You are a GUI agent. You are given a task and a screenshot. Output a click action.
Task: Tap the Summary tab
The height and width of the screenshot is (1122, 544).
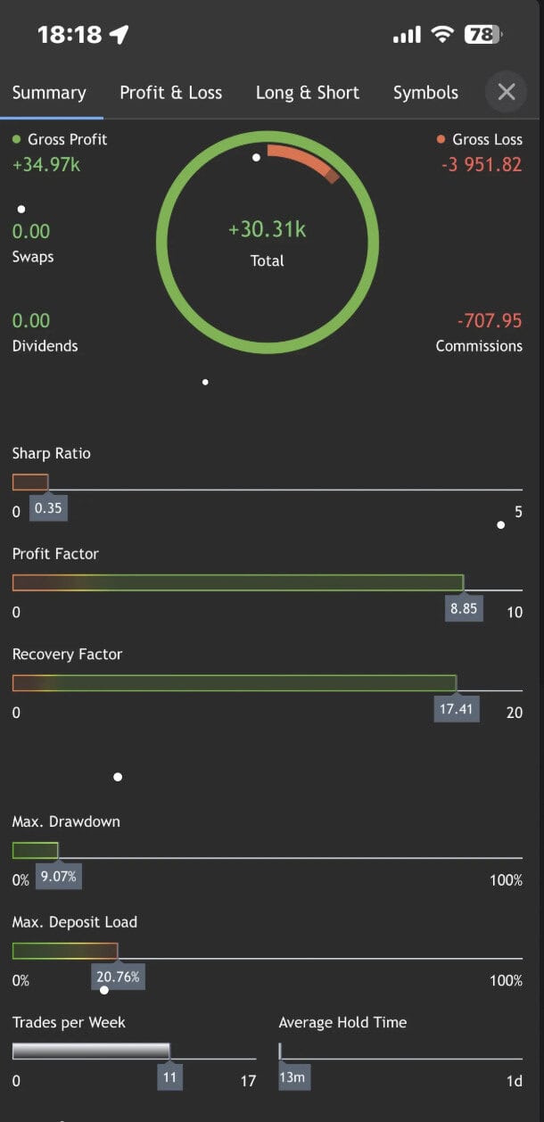point(49,93)
